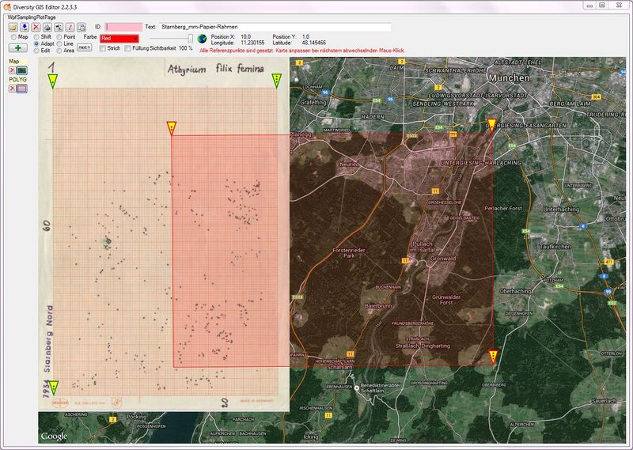Viewport: 633px width, 450px height.
Task: Maximize the Diversity GIS Editor window
Action: pos(602,6)
